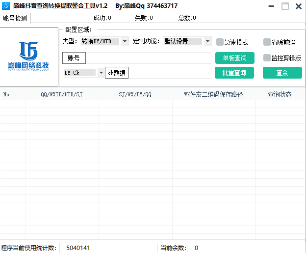Click the 巅峰网络科技 logo image
Viewport: 306px width, 253px height.
[28, 56]
